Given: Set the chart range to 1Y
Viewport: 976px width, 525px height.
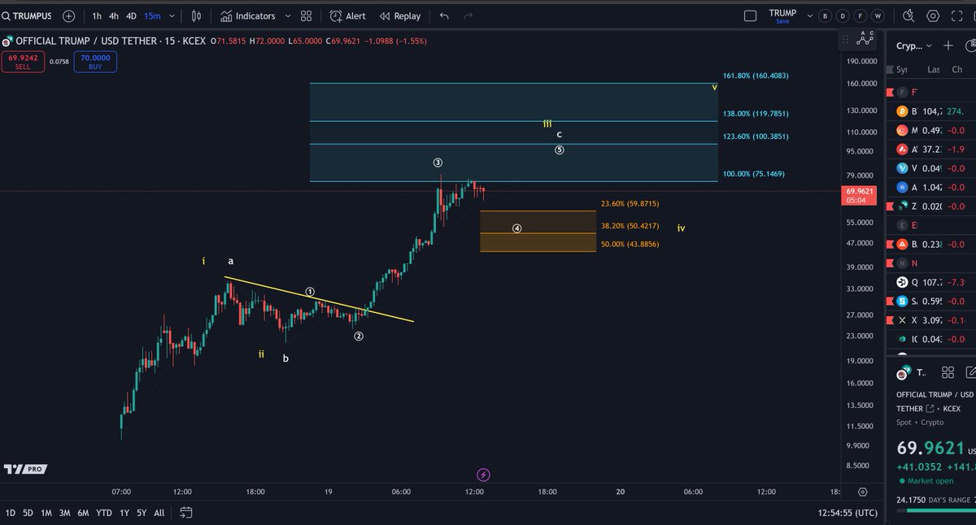Looking at the screenshot, I should click(124, 513).
